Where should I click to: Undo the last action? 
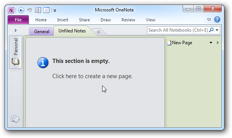30,10
